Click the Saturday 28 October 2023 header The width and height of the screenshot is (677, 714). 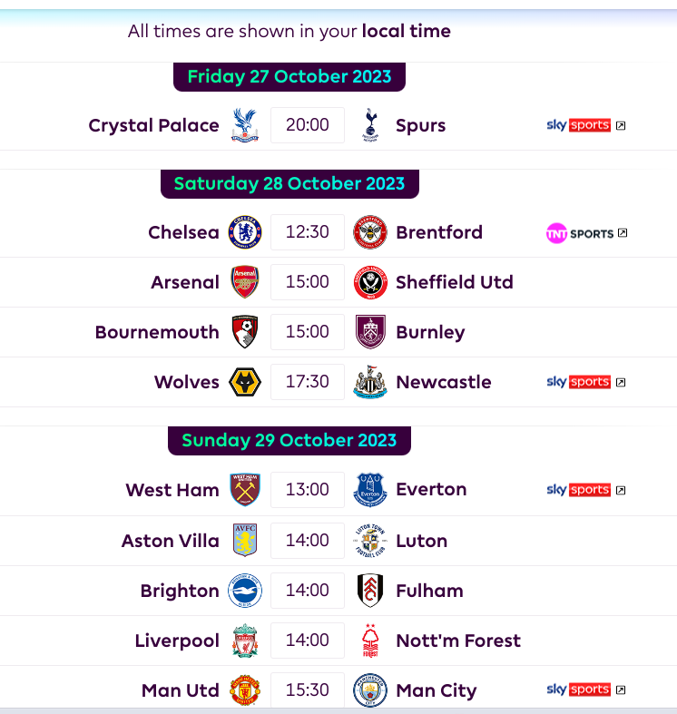point(289,184)
